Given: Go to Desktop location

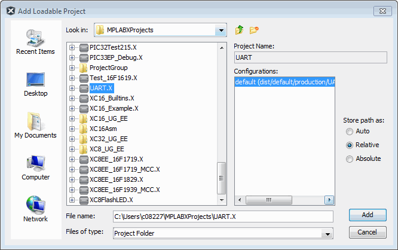Looking at the screenshot, I should point(35,84).
